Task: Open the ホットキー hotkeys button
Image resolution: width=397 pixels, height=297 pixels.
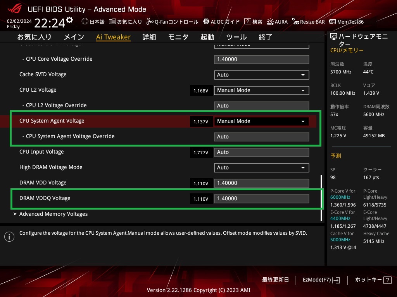Action: (373, 280)
